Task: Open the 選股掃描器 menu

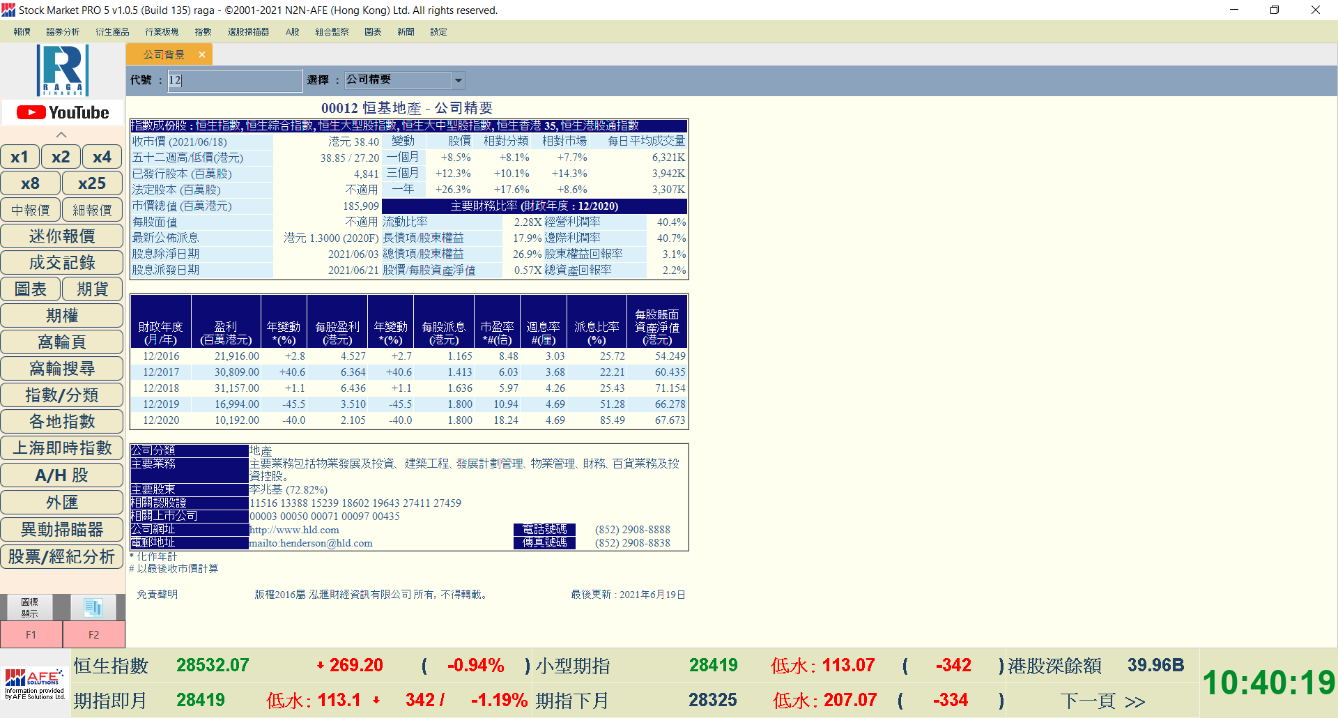Action: pos(248,32)
